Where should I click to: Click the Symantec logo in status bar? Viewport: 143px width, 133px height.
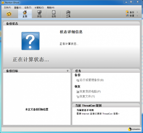pos(134,129)
